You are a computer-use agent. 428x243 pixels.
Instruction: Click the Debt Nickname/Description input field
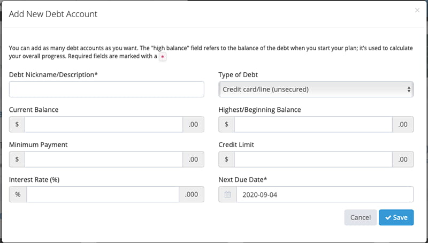106,89
